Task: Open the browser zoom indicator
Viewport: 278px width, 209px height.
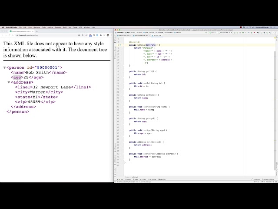Action: pos(83,35)
